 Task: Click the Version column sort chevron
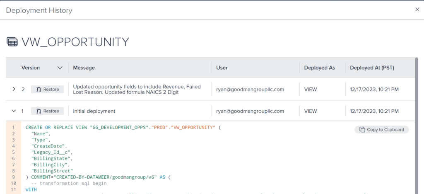[x=60, y=68]
